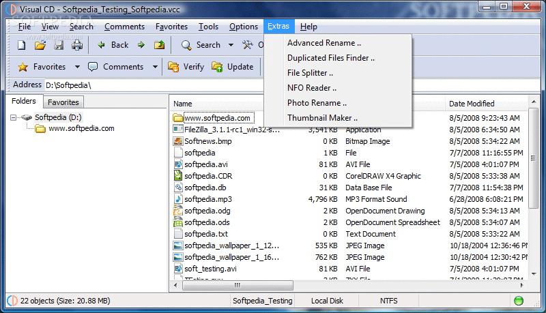
Task: Click the horizontal scrollbar right arrow
Action: click(x=522, y=285)
